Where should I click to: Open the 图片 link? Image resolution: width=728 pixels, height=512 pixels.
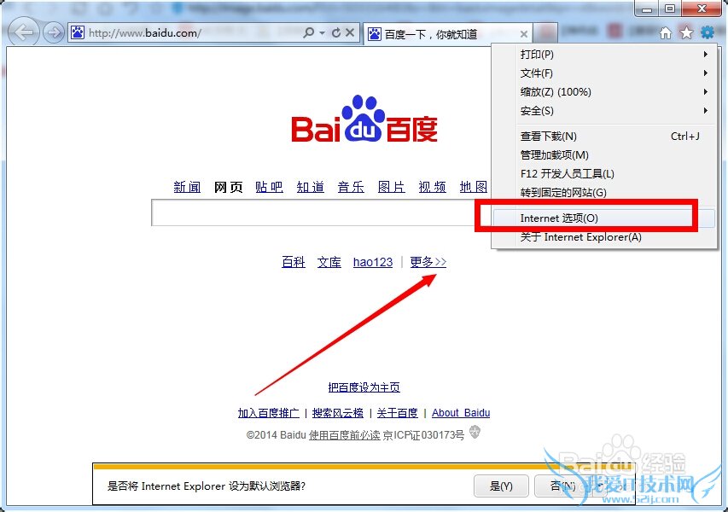pos(391,187)
